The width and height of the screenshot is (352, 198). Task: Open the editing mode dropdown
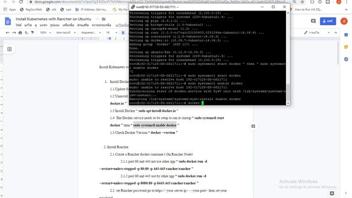coord(317,33)
